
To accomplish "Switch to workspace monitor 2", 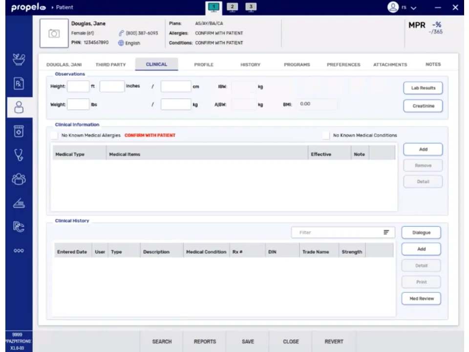I will point(232,7).
